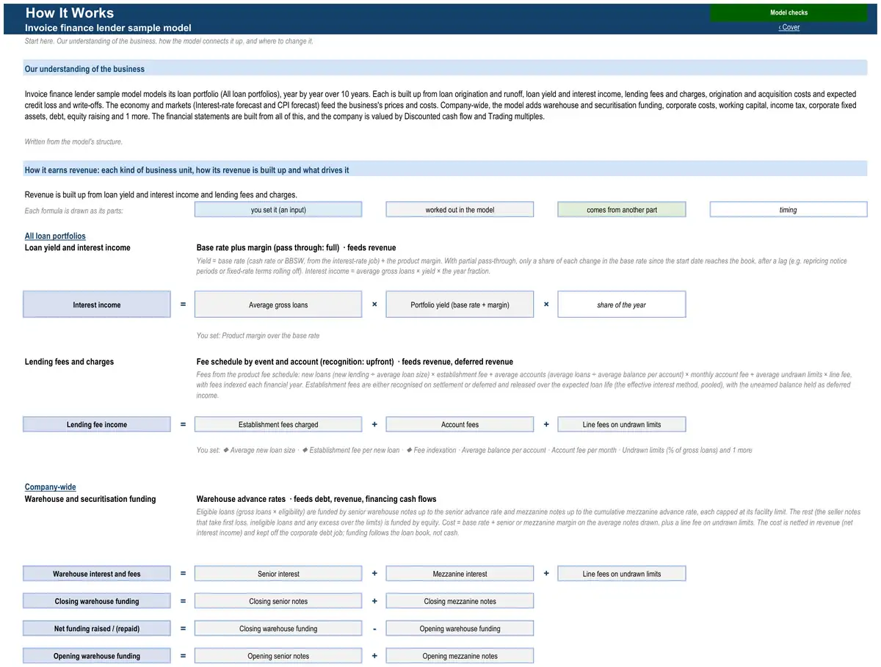Click the 'share of the year' box
Viewport: 881px width, 667px height.
[x=622, y=305]
